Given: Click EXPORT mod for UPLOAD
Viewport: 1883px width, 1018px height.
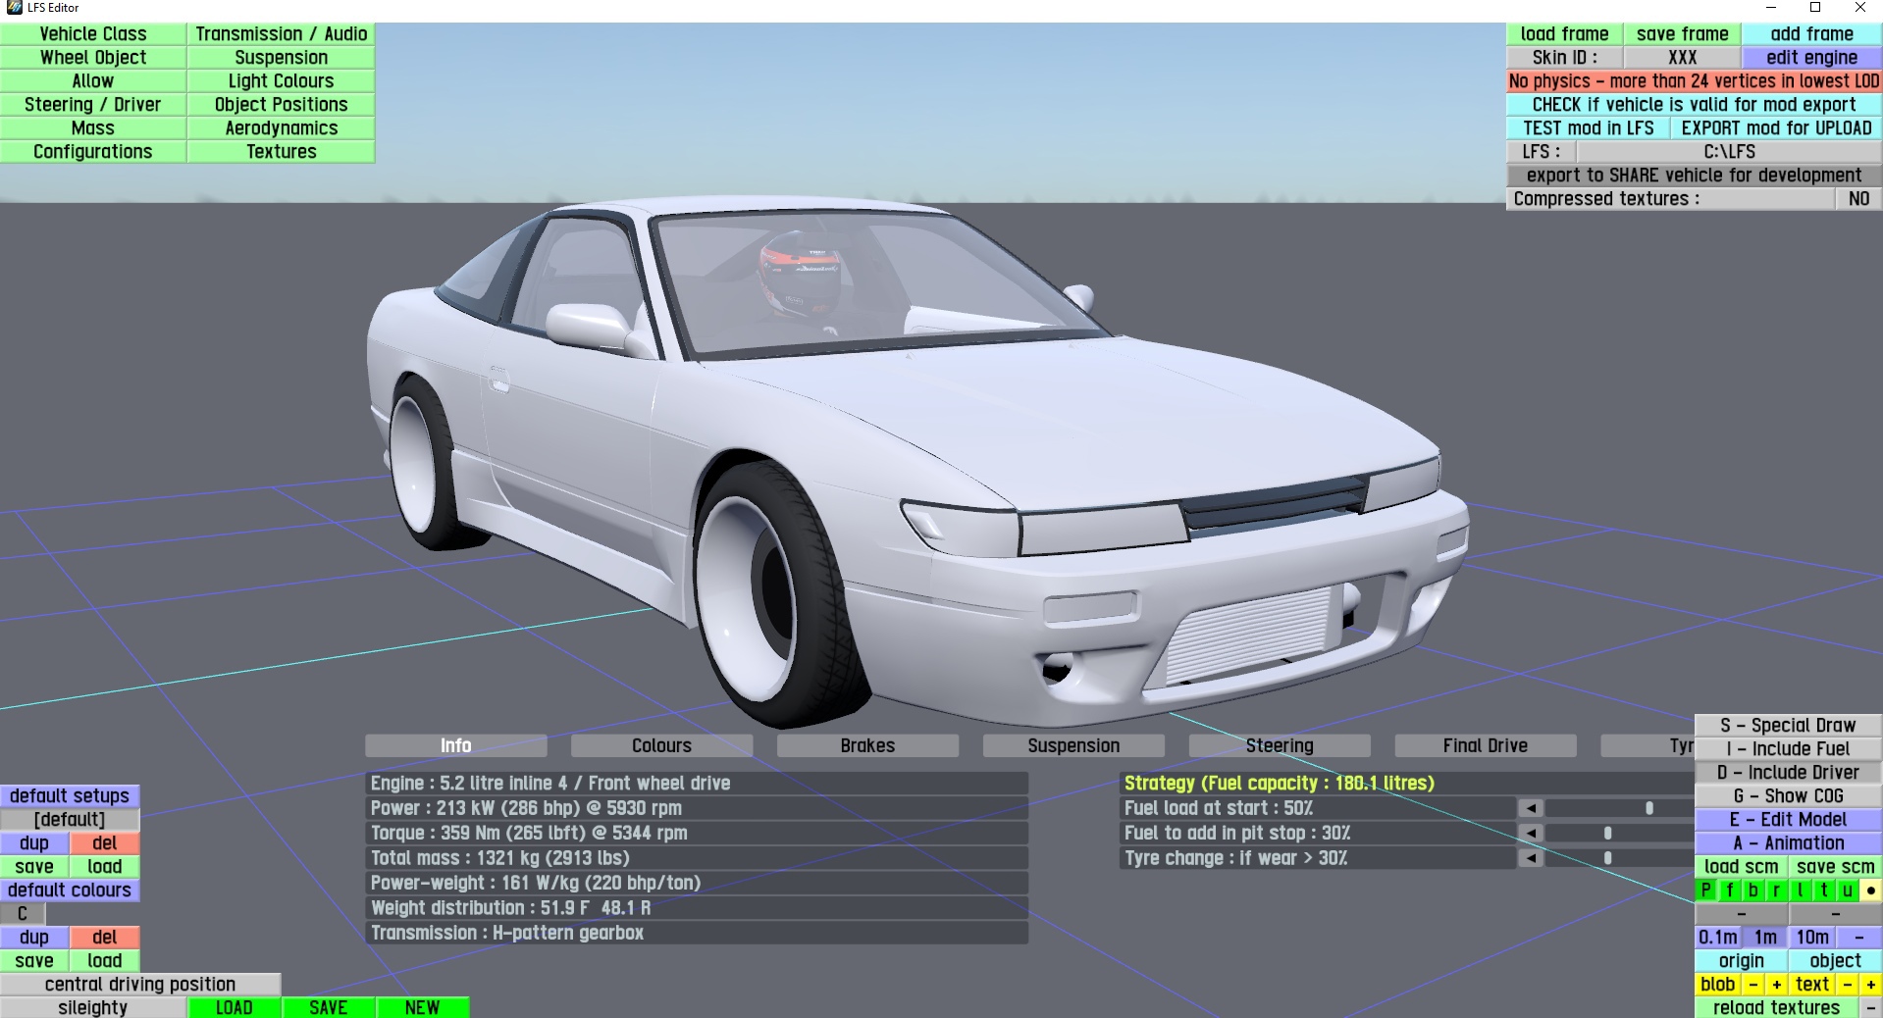Looking at the screenshot, I should point(1777,128).
